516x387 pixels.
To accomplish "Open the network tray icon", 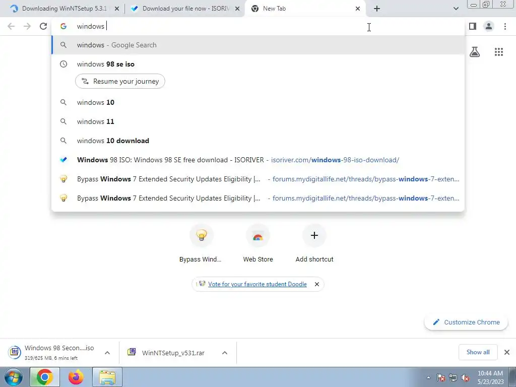I will pyautogui.click(x=453, y=377).
